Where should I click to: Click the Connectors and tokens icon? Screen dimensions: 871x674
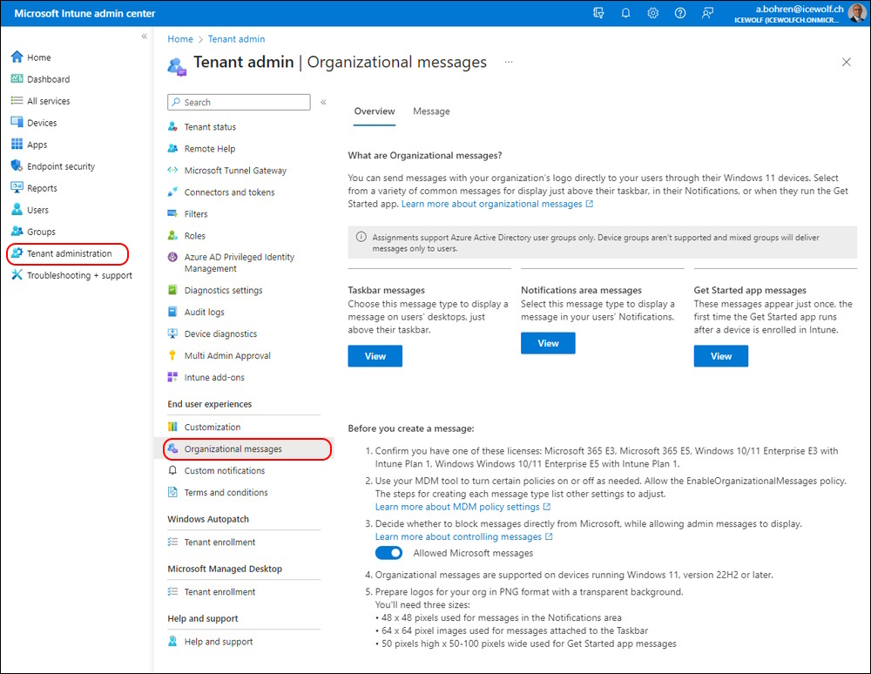tap(172, 192)
